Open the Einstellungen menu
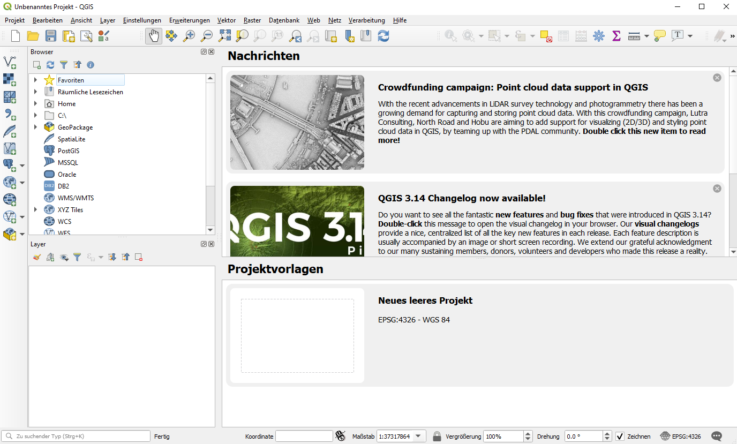Viewport: 737px width, 444px height. pyautogui.click(x=142, y=20)
